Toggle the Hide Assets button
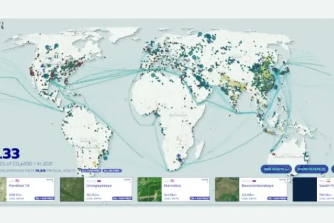This screenshot has height=223, width=334. 276,168
